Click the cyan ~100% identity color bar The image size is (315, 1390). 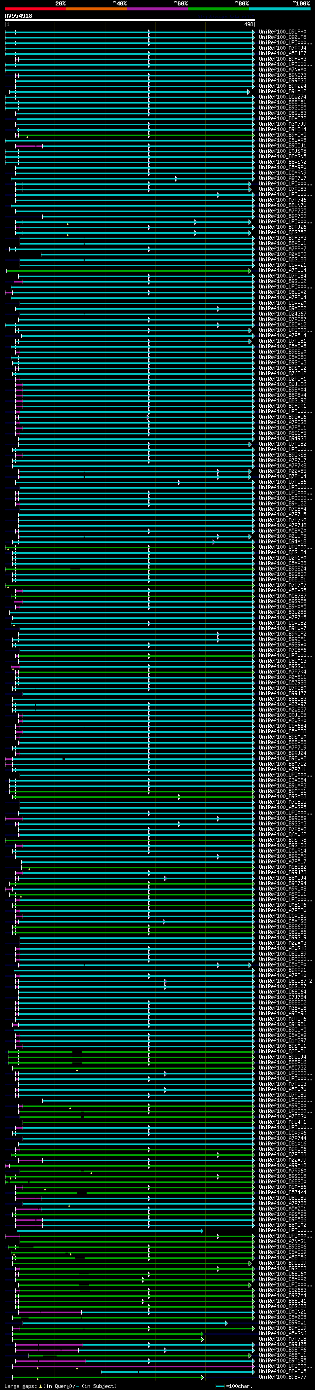click(x=280, y=9)
